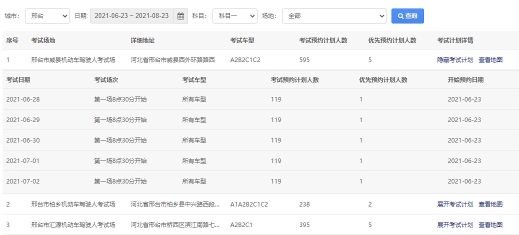Viewport: 519px width, 235px height.
Task: Open 查看地图 for 威县 exam site
Action: click(490, 60)
